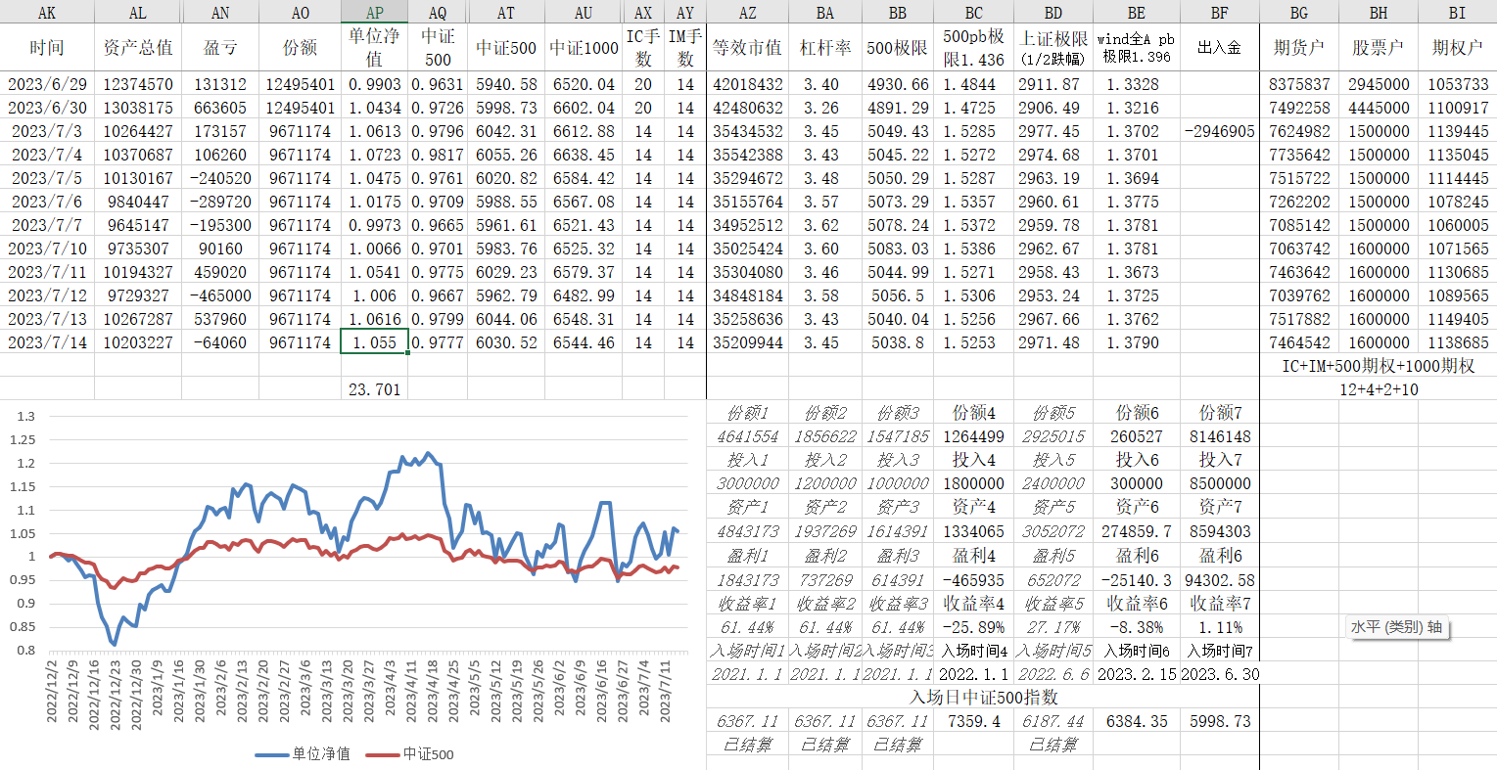The height and width of the screenshot is (770, 1497).
Task: Click column header BF
Action: pyautogui.click(x=1219, y=12)
